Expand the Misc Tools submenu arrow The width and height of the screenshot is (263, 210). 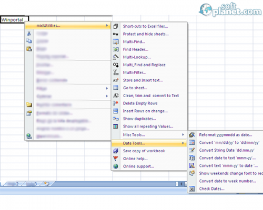tap(183, 134)
